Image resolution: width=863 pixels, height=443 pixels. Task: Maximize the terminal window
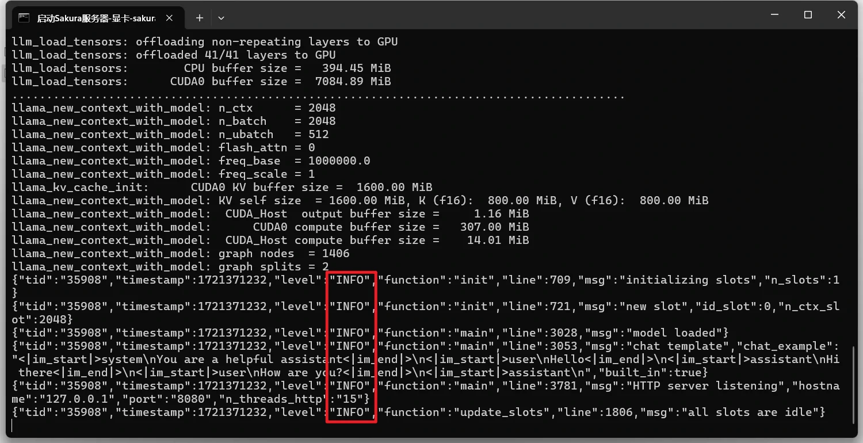click(x=808, y=16)
